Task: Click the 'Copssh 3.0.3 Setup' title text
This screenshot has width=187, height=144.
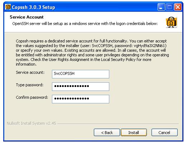Action: pyautogui.click(x=33, y=7)
